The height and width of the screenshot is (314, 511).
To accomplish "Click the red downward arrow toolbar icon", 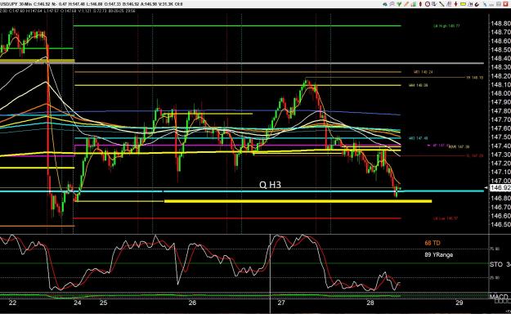I will pyautogui.click(x=456, y=4).
